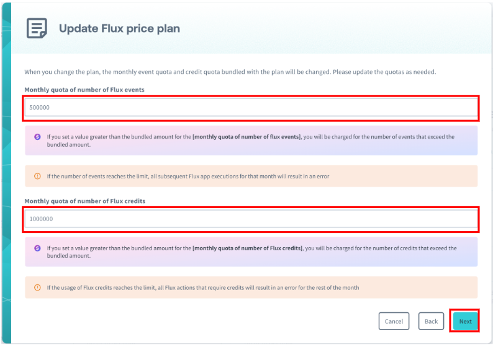
Task: Click the bold "[monthly quota of number of Flux credits]" text
Action: click(x=248, y=248)
